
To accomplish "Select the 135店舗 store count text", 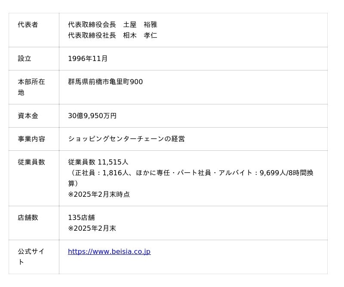I will (81, 218).
